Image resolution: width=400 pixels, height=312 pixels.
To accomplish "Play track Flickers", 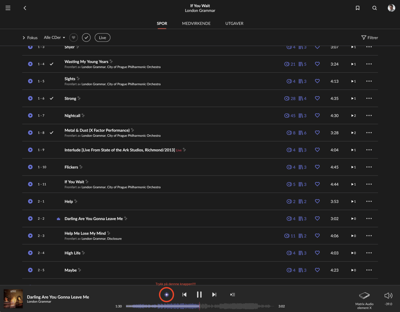I will (x=30, y=167).
